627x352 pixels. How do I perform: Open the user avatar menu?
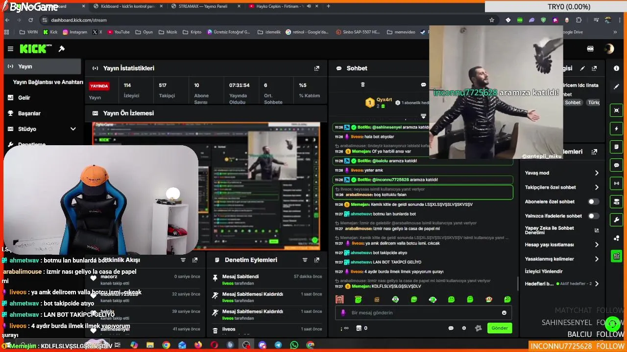(609, 49)
